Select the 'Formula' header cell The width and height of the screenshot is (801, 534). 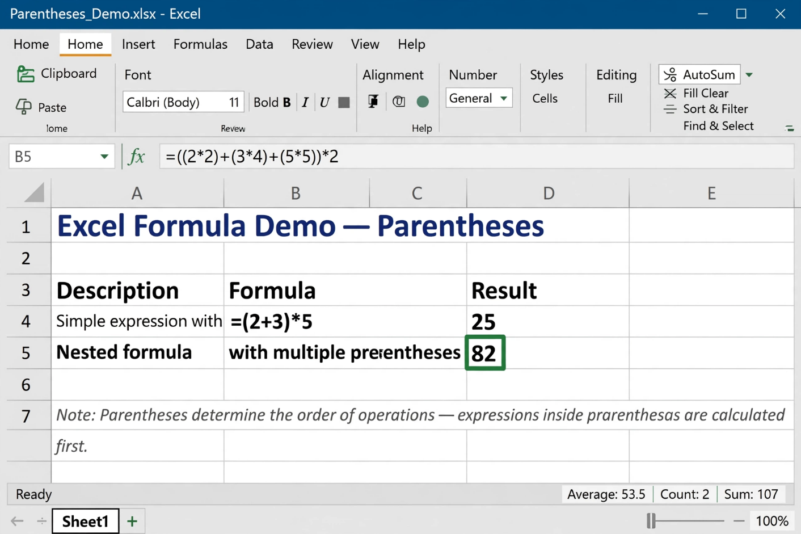click(x=345, y=290)
